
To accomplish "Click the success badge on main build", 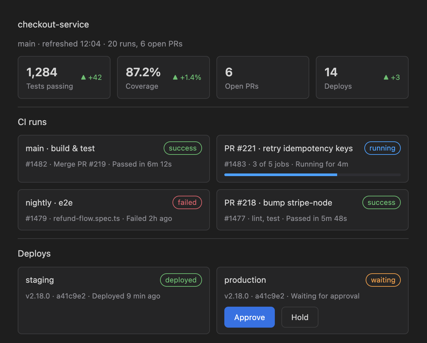I will 183,148.
